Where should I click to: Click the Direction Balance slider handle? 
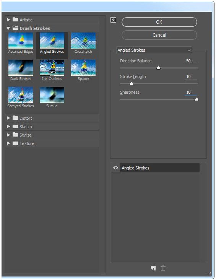(158, 68)
